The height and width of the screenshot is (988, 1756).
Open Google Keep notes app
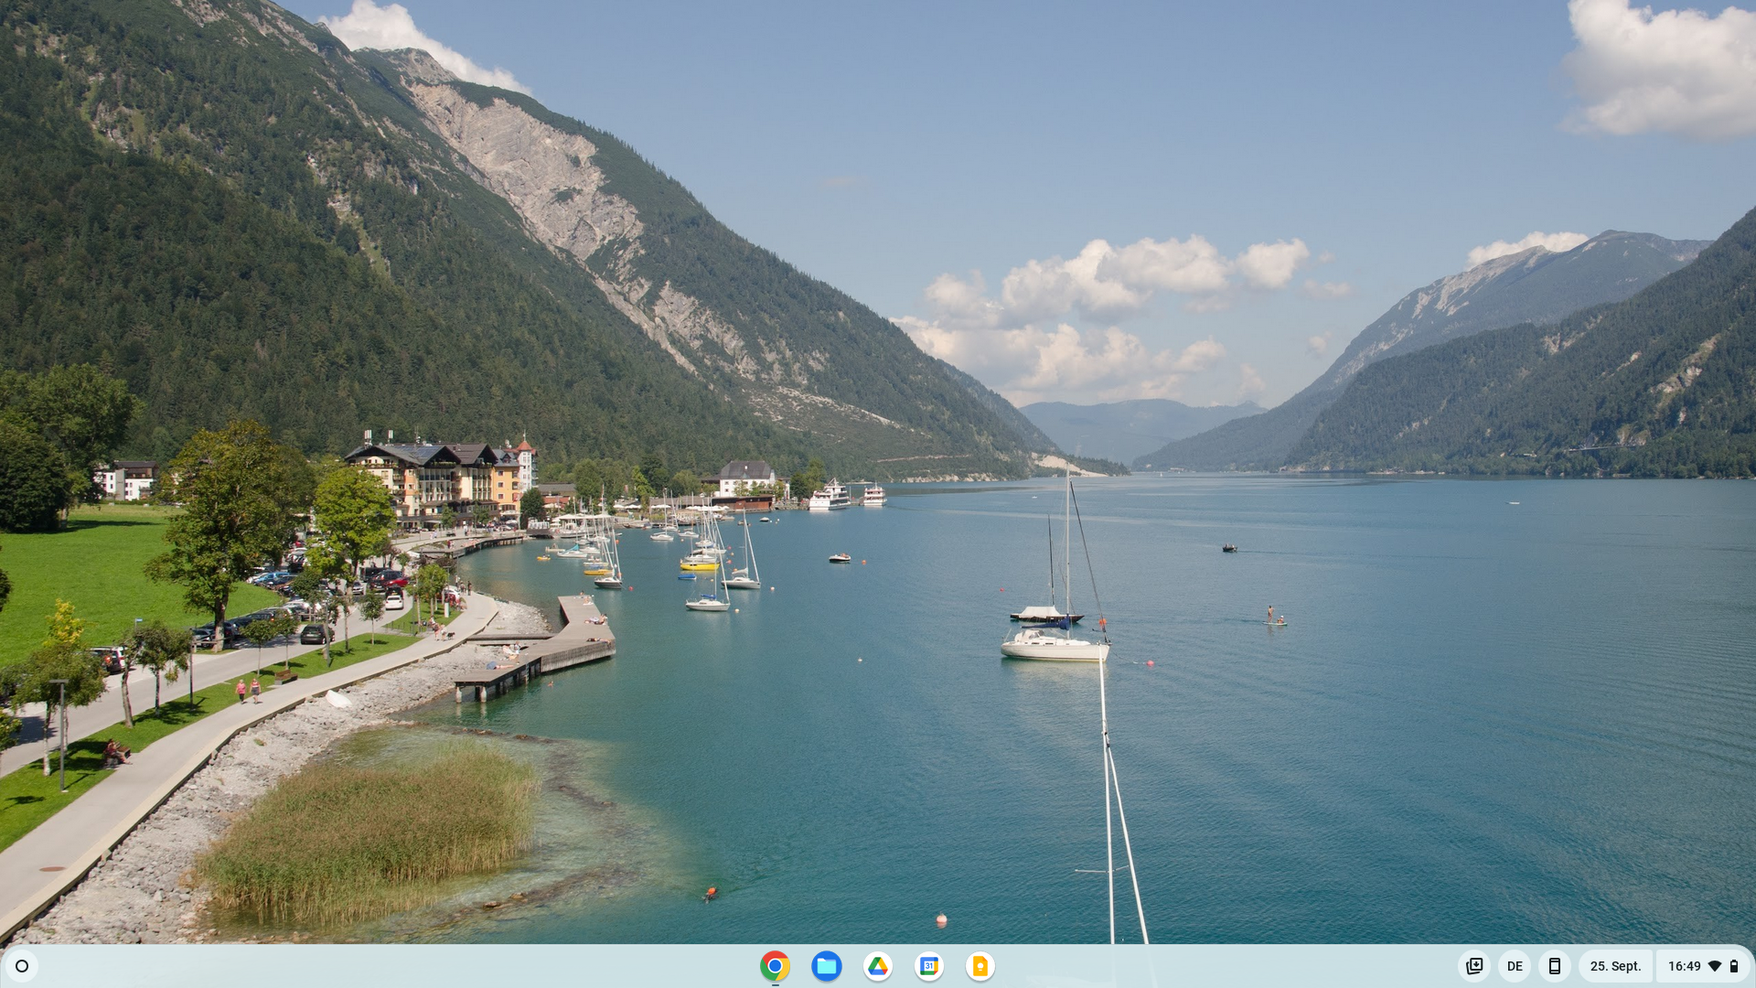(980, 966)
